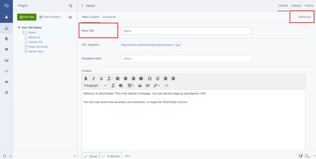
Task: Clear formatting icon beside Paragraph dropdown
Action: (113, 86)
